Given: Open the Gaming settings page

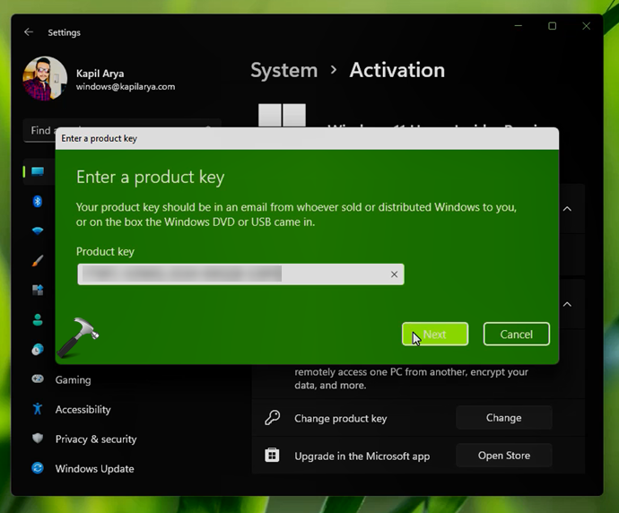Looking at the screenshot, I should point(73,380).
